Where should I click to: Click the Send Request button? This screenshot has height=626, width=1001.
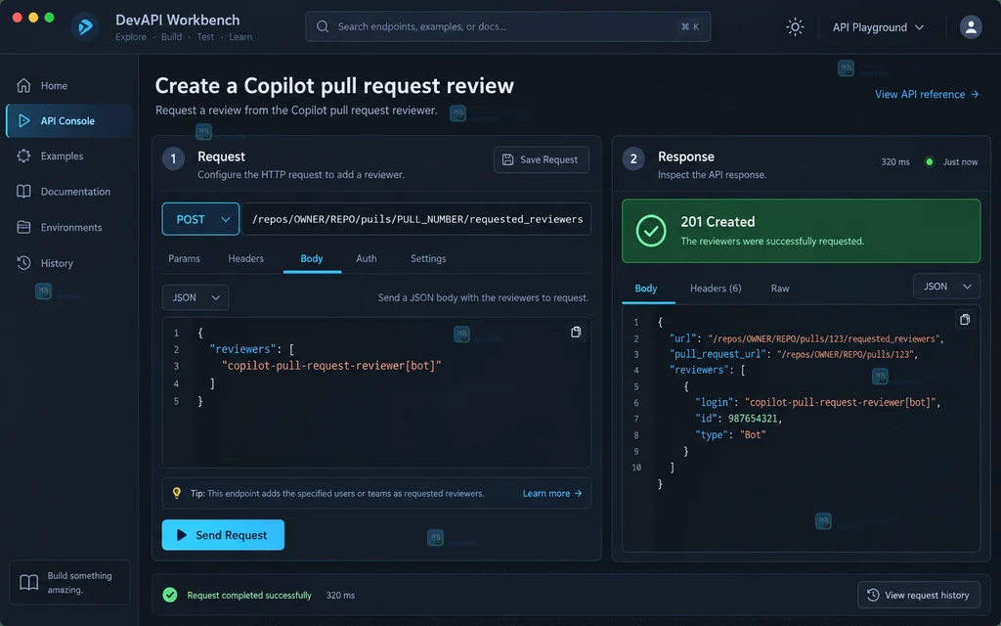pos(223,535)
